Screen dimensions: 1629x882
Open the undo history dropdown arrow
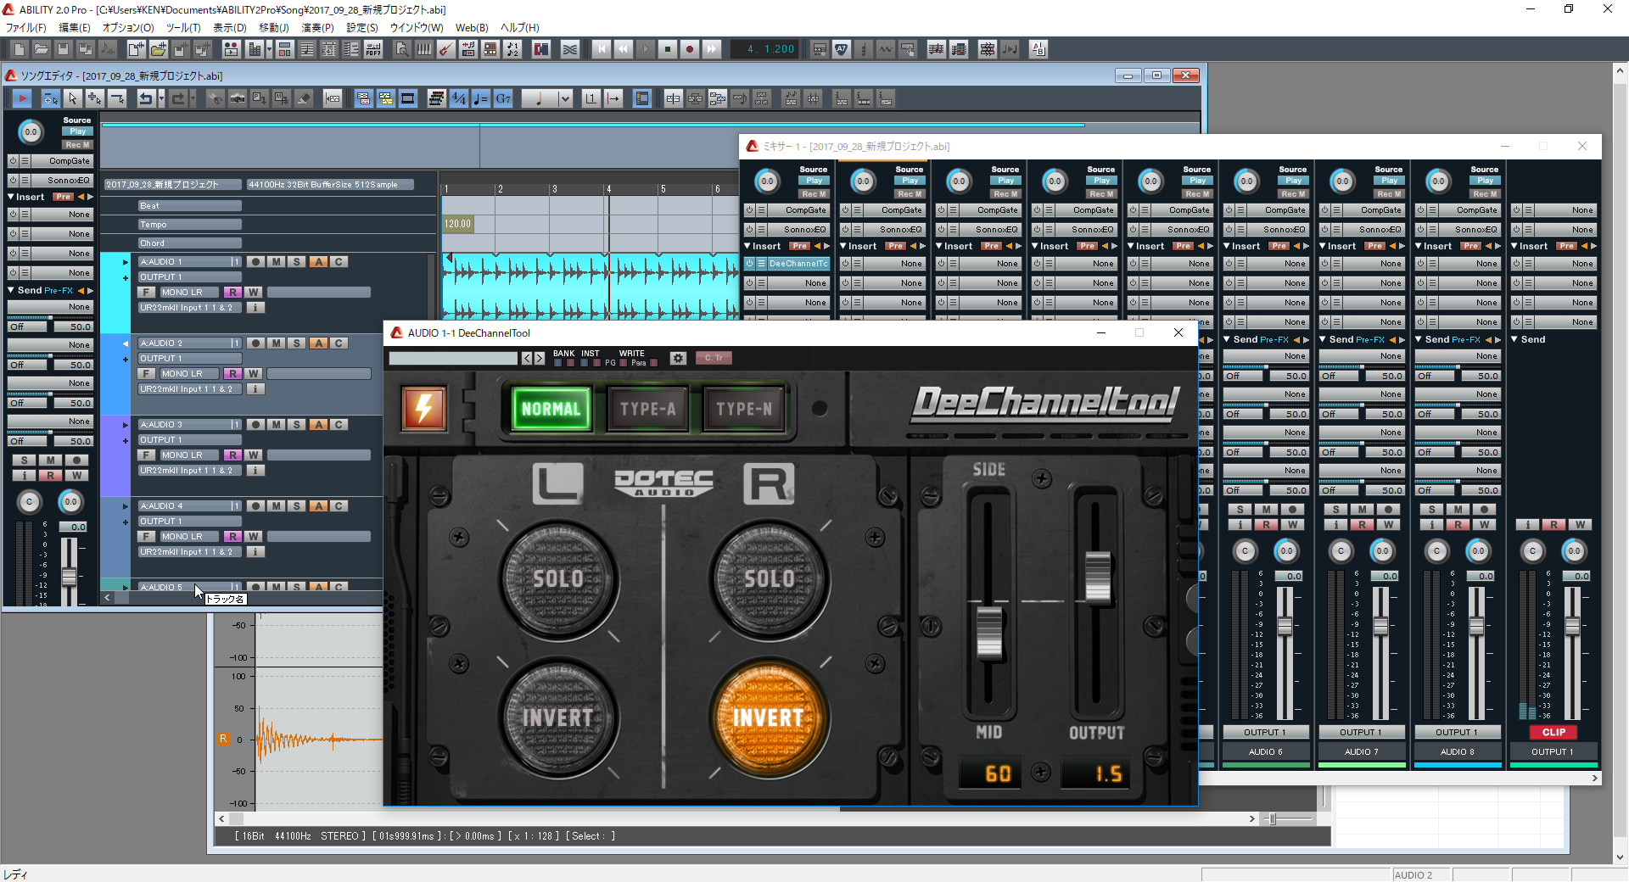click(x=161, y=98)
